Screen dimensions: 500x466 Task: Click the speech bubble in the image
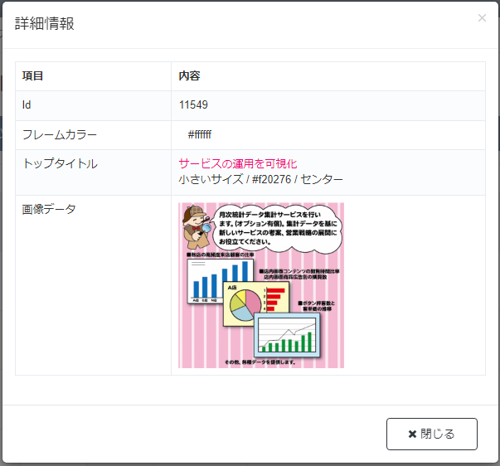click(x=277, y=228)
